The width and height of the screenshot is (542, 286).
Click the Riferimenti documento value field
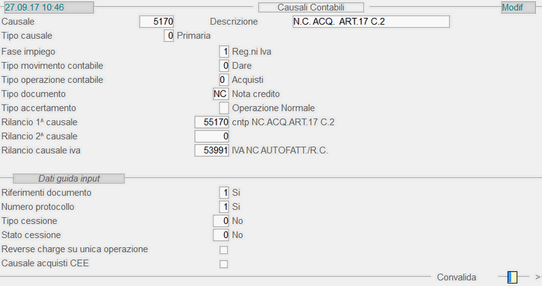223,193
